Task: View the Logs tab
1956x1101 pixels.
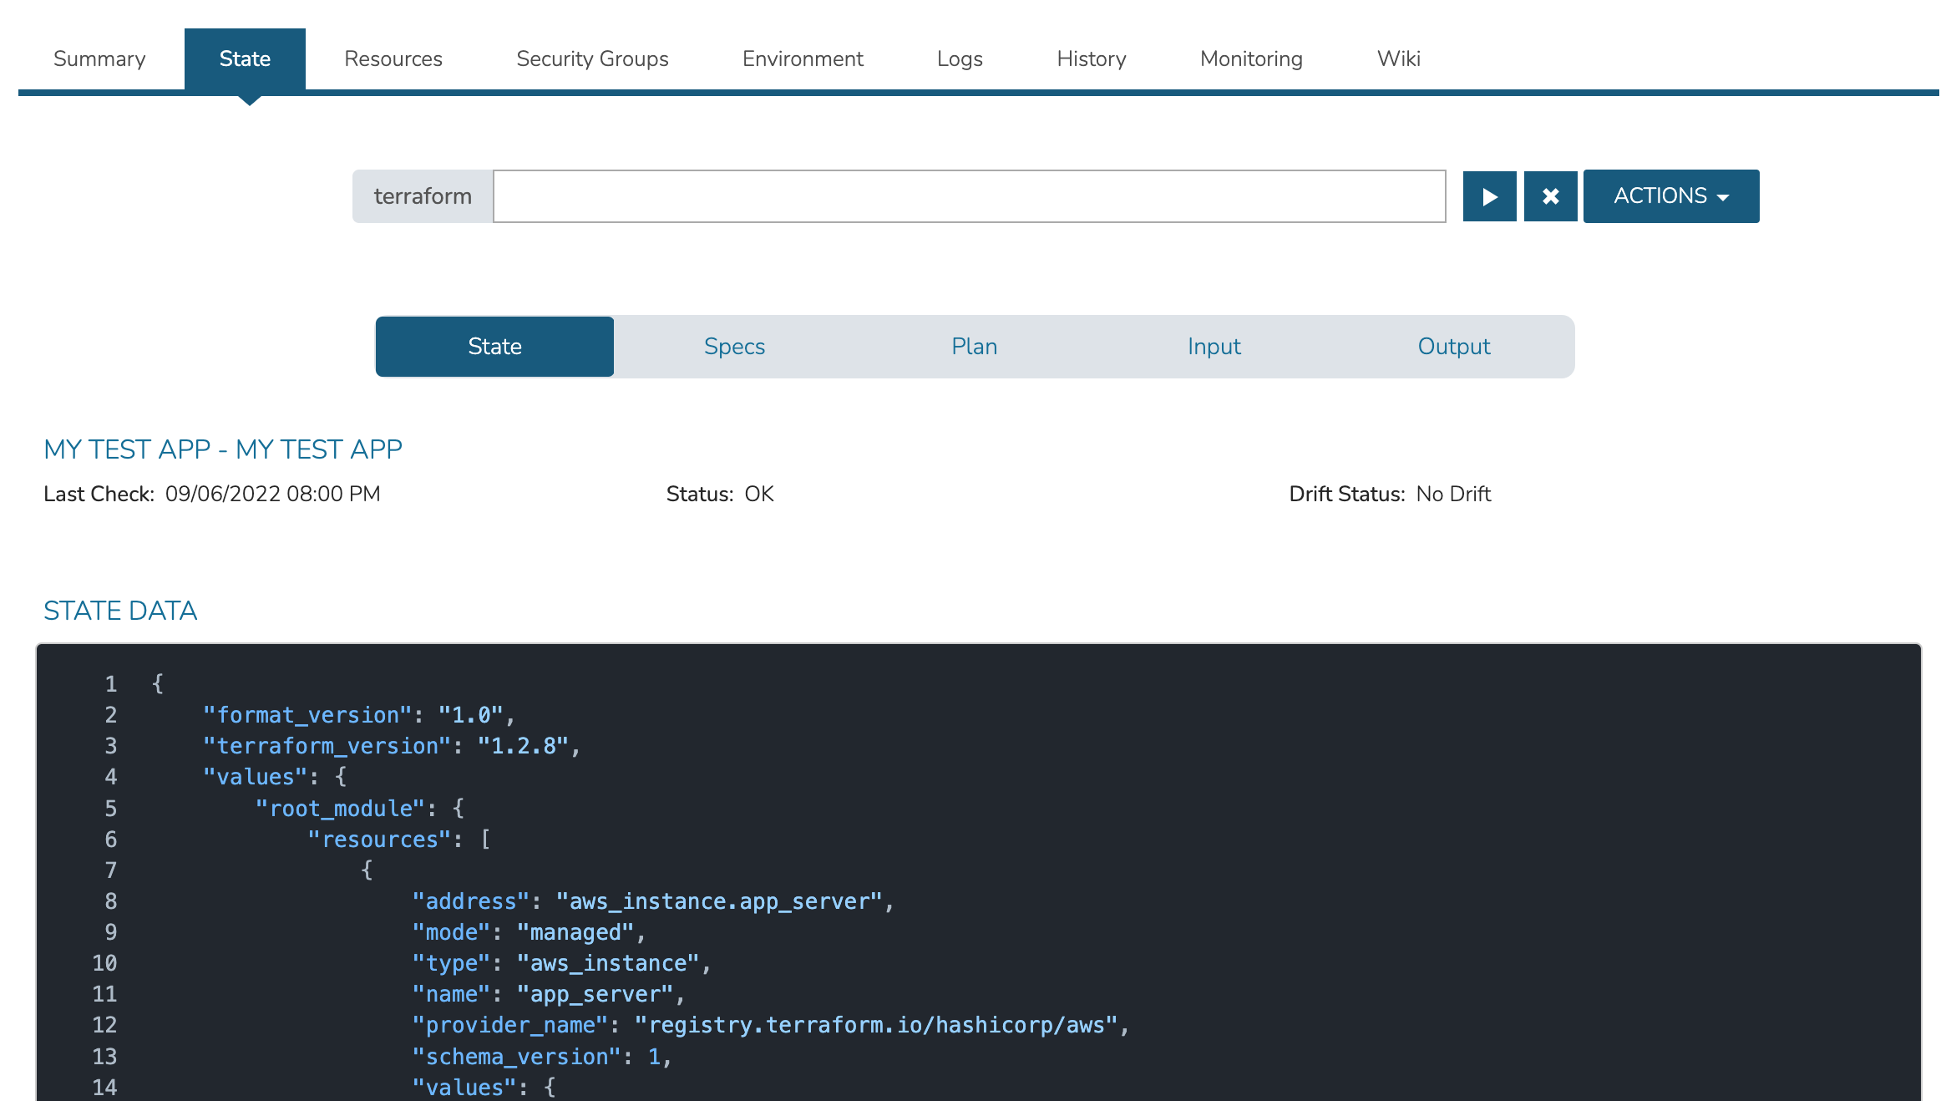Action: [960, 58]
